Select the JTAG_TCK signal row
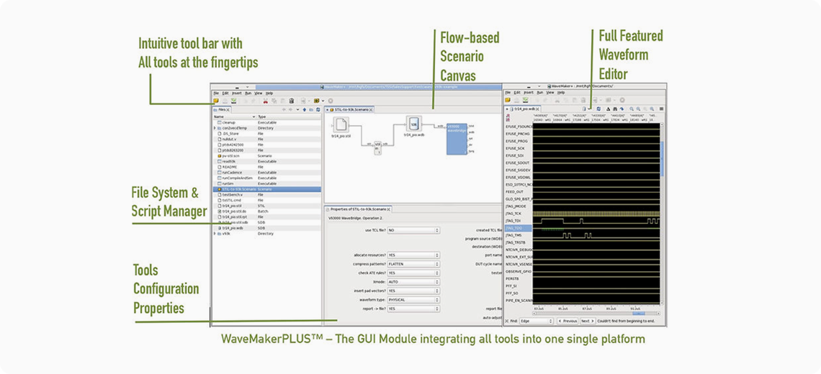This screenshot has height=374, width=821. coord(519,214)
